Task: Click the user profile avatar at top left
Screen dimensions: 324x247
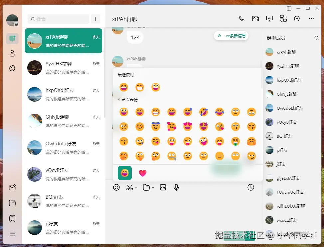Action: coord(12,20)
